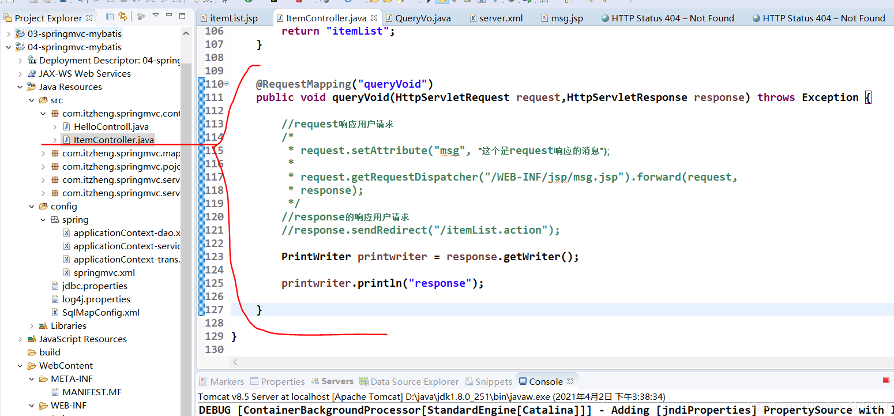
Task: Click the build folder icon
Action: coord(32,352)
